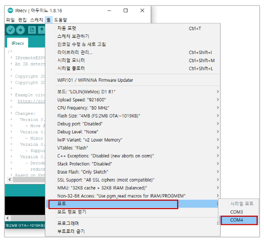Select COM4 serial port
Screen dimensions: 264x241
coord(239,220)
